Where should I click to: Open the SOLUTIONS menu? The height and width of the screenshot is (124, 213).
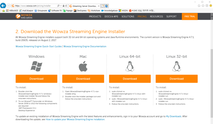(128, 17)
